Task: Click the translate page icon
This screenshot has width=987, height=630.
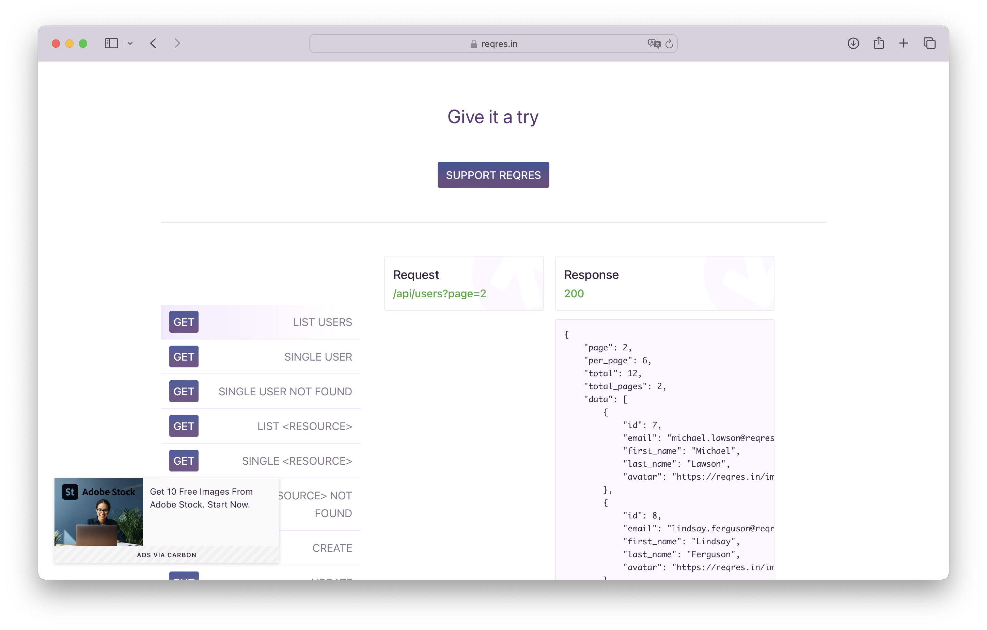Action: [x=654, y=44]
